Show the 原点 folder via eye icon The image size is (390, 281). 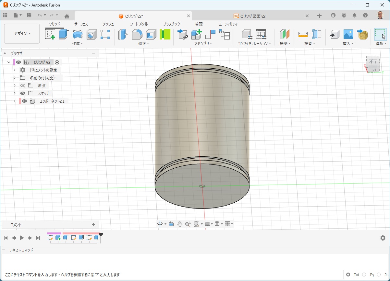tap(23, 85)
